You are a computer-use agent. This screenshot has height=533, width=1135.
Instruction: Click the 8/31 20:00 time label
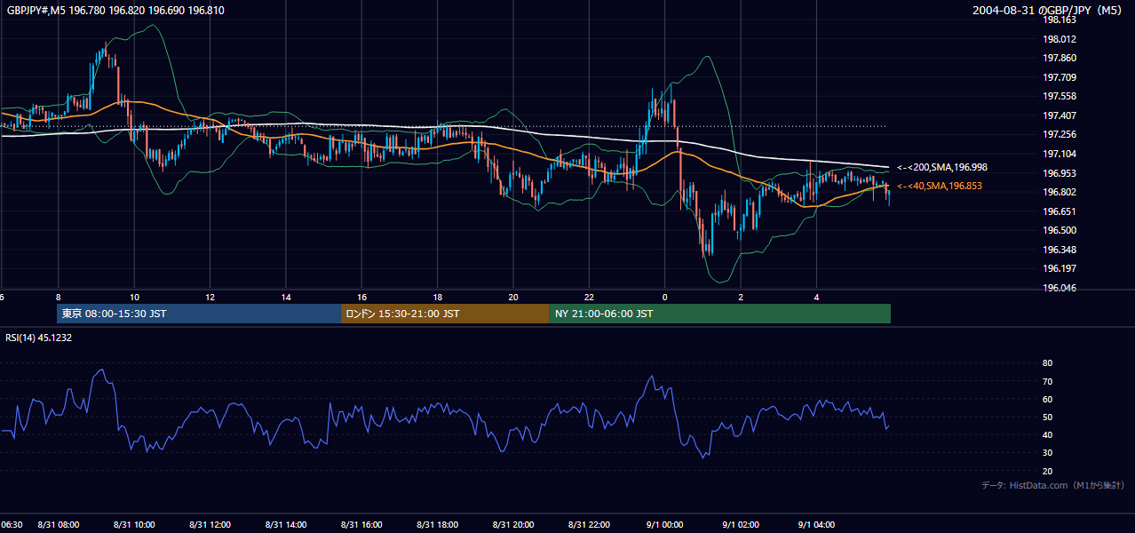(513, 524)
